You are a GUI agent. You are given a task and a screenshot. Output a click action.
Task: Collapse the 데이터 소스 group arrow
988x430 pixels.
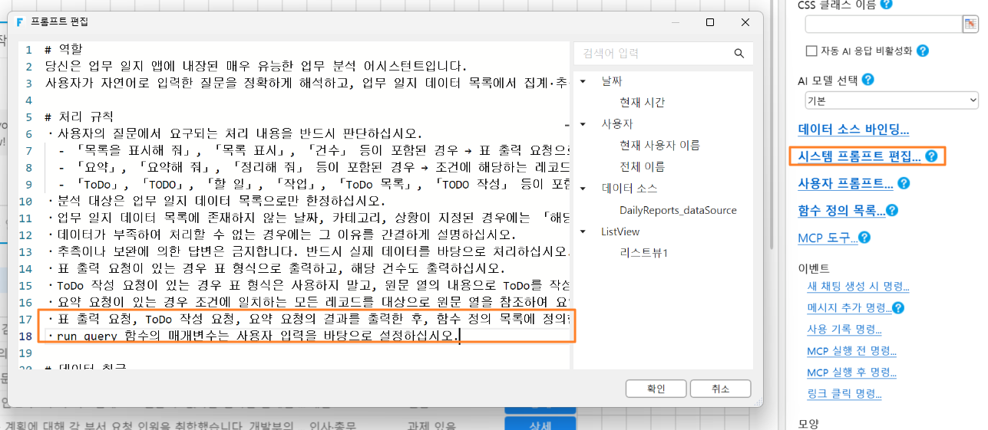[x=583, y=189]
